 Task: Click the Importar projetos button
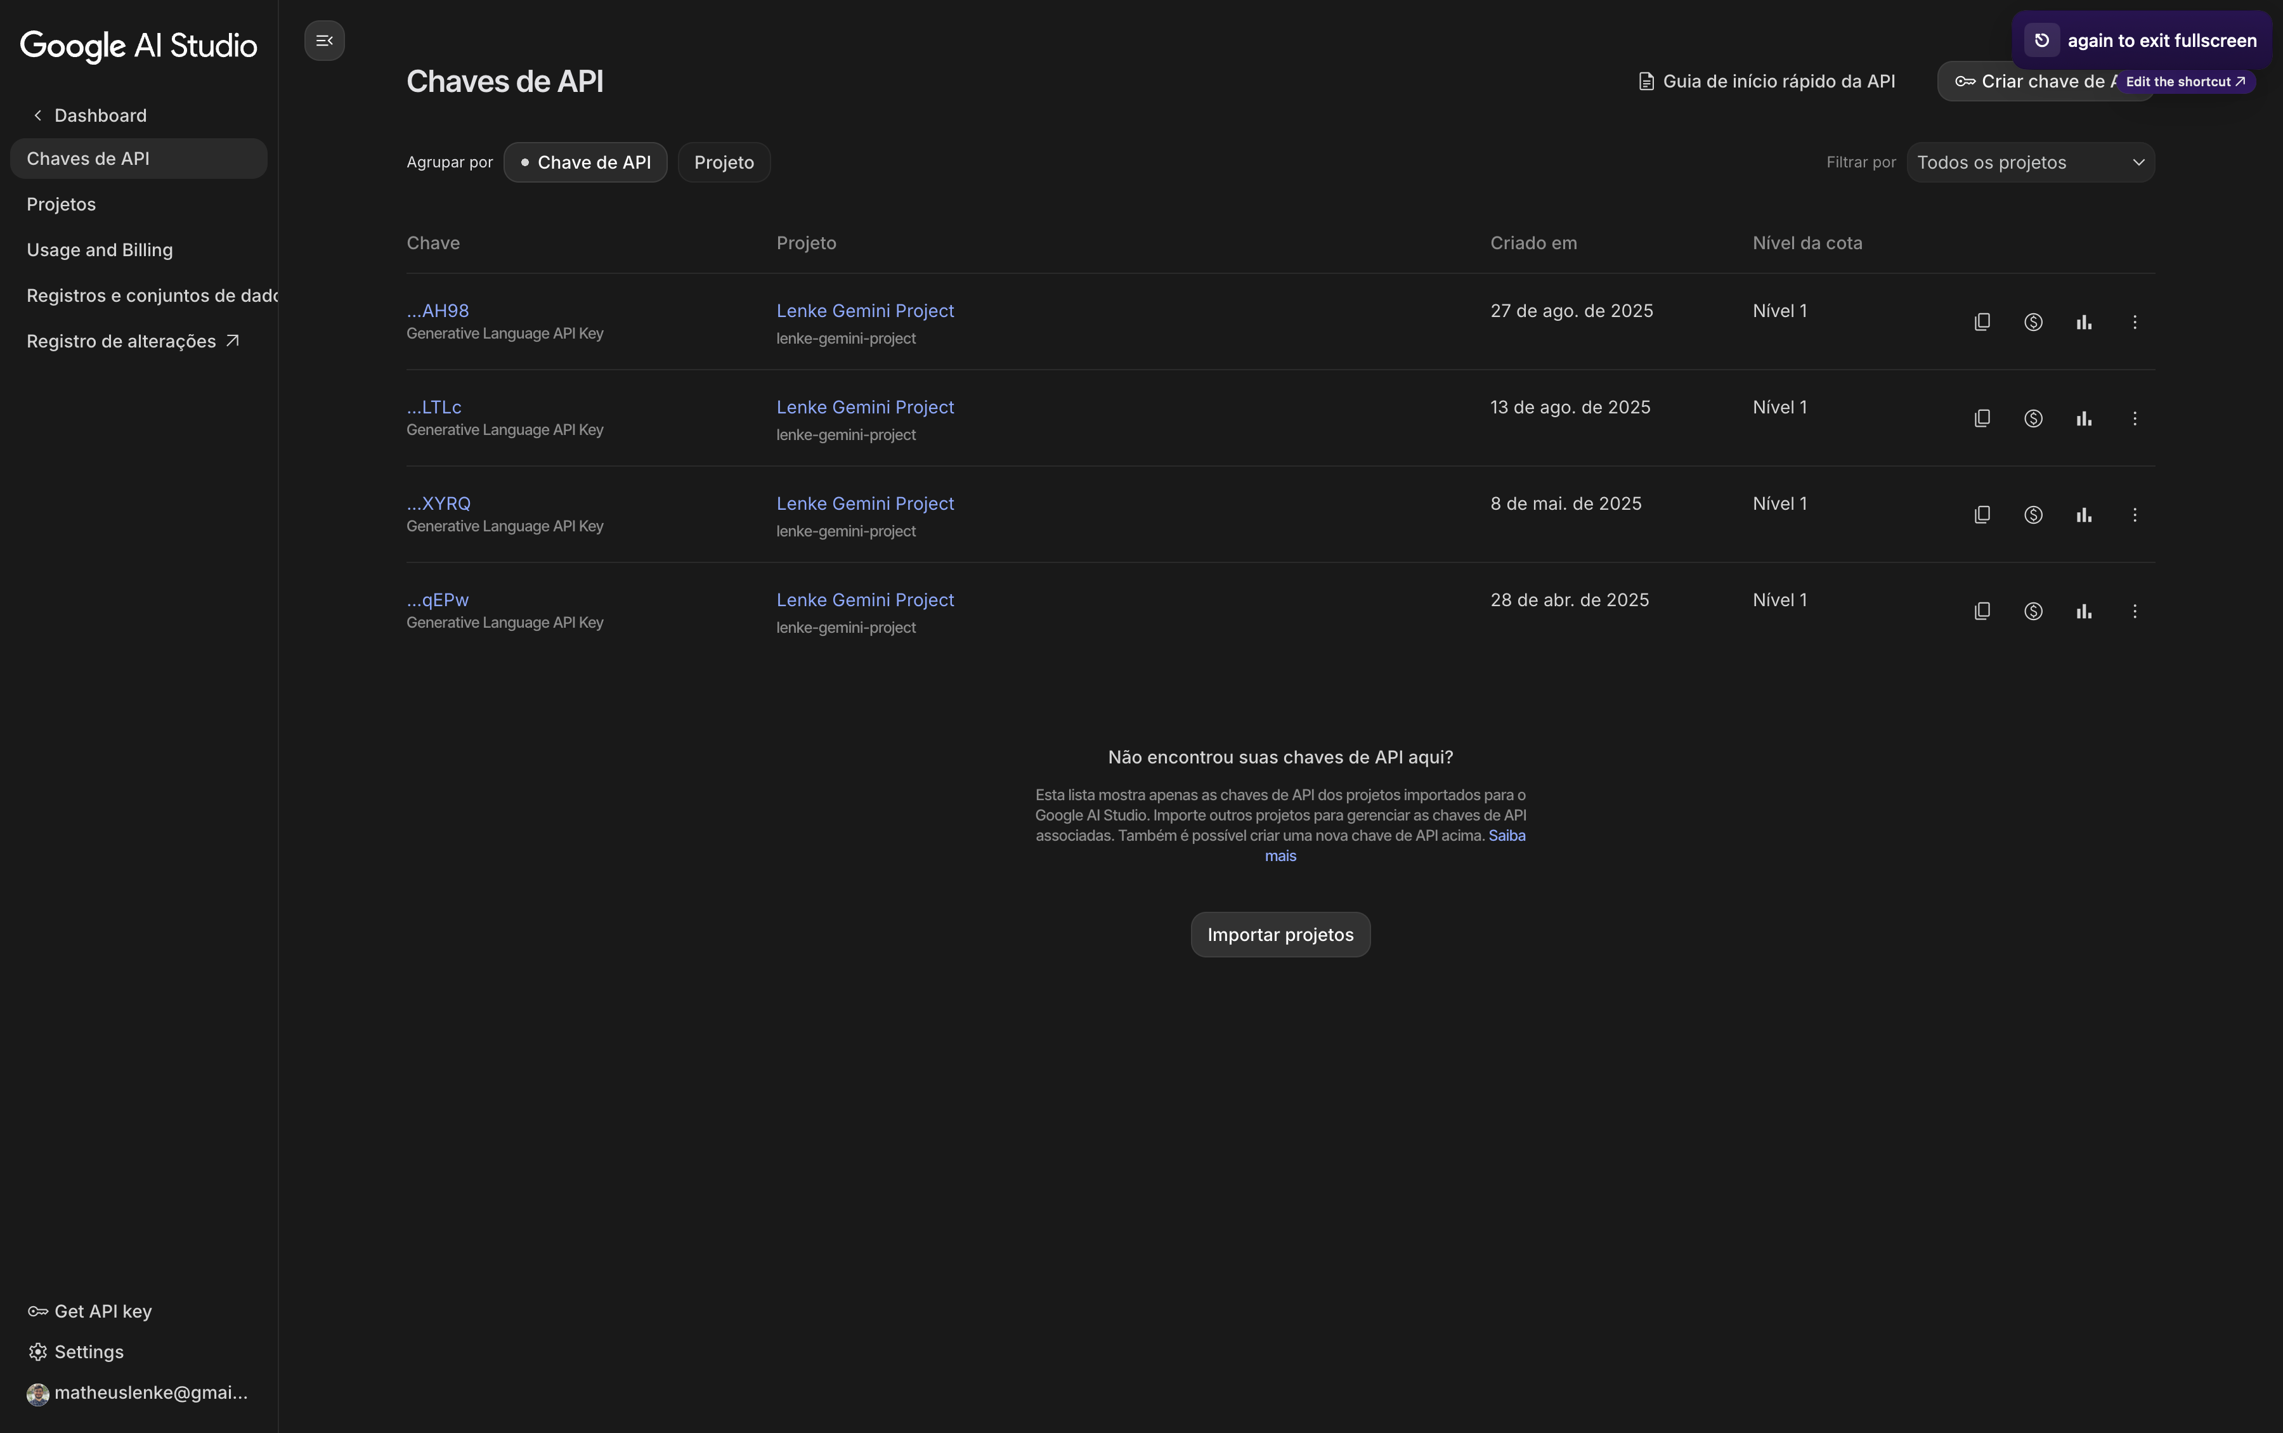pyautogui.click(x=1279, y=933)
